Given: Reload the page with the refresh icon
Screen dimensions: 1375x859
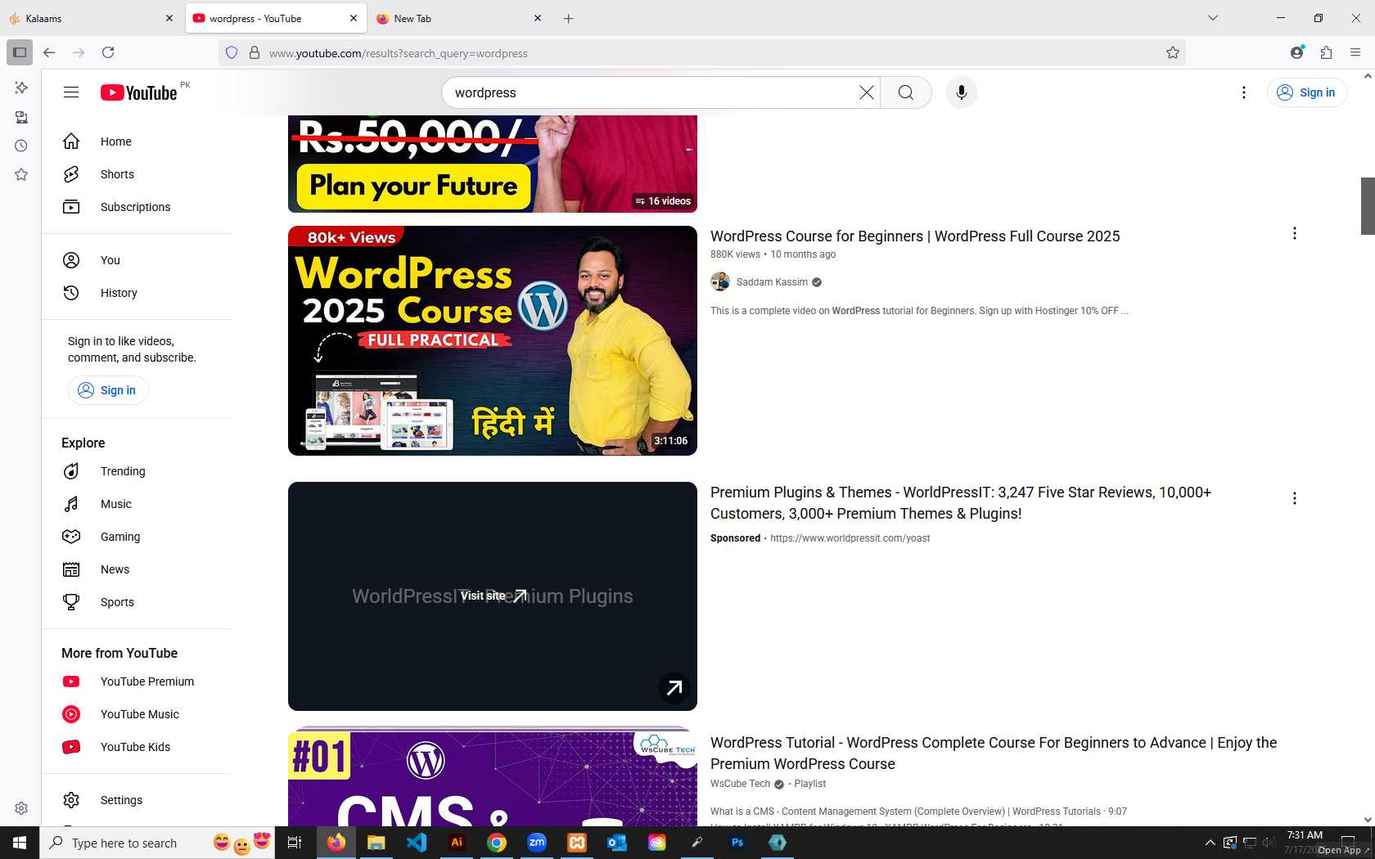Looking at the screenshot, I should pyautogui.click(x=108, y=52).
